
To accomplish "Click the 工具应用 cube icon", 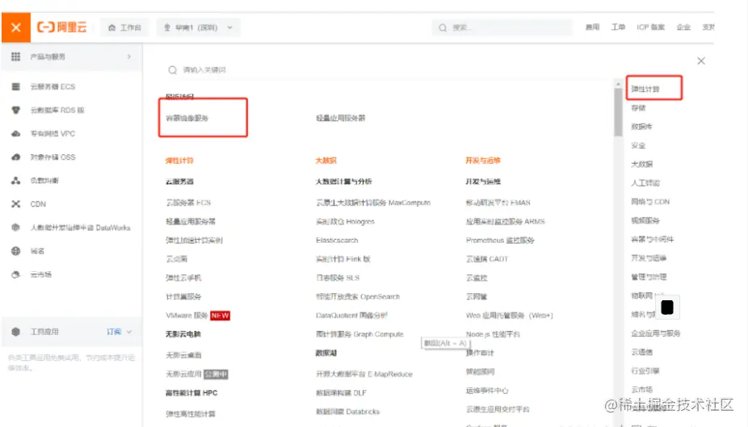I will point(15,332).
